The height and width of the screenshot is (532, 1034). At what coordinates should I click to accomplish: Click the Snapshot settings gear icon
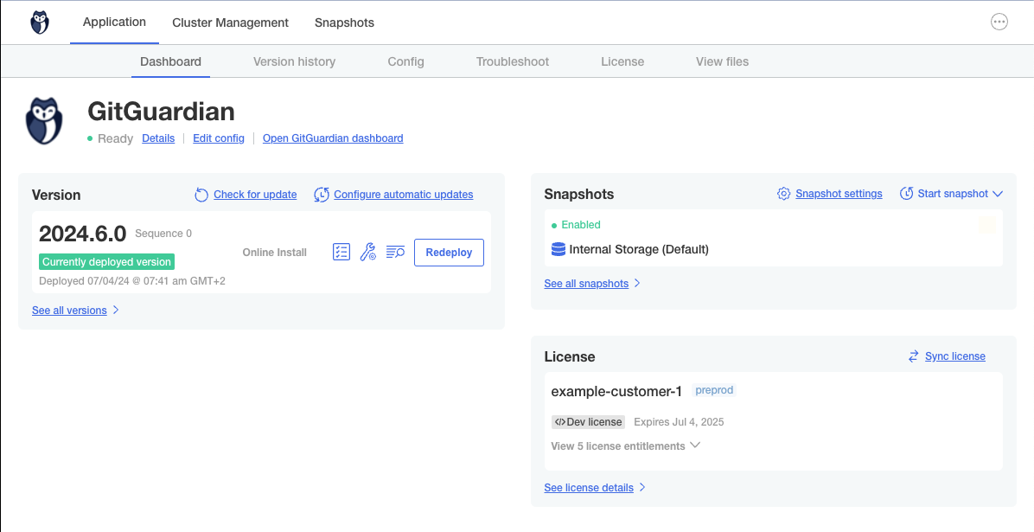pyautogui.click(x=783, y=194)
